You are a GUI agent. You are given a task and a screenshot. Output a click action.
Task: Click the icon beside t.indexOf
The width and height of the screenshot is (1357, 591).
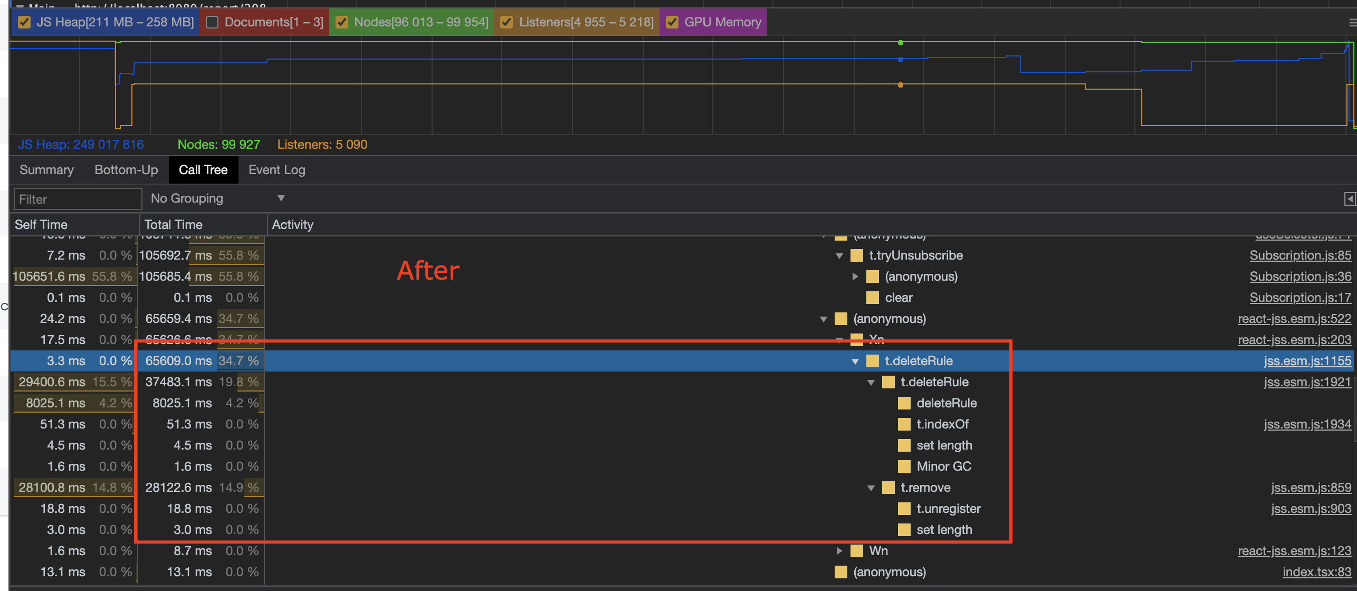tap(904, 424)
